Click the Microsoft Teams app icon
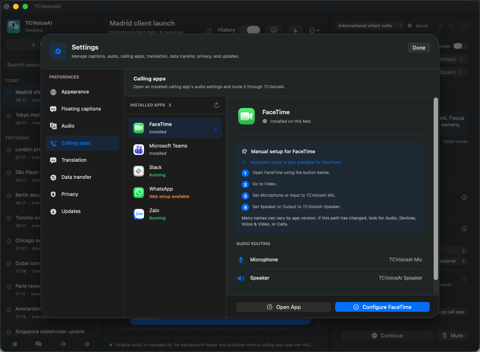 pyautogui.click(x=139, y=150)
